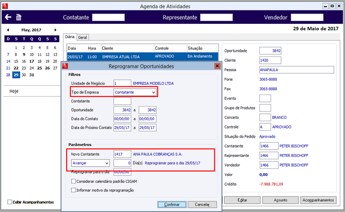Viewport: 345px width, 212px height.
Task: Click the Acompanhamentos button
Action: tap(318, 200)
